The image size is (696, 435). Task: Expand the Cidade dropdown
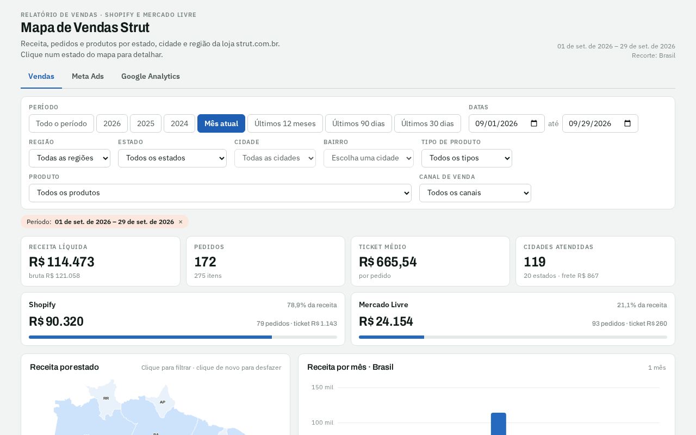pyautogui.click(x=275, y=158)
